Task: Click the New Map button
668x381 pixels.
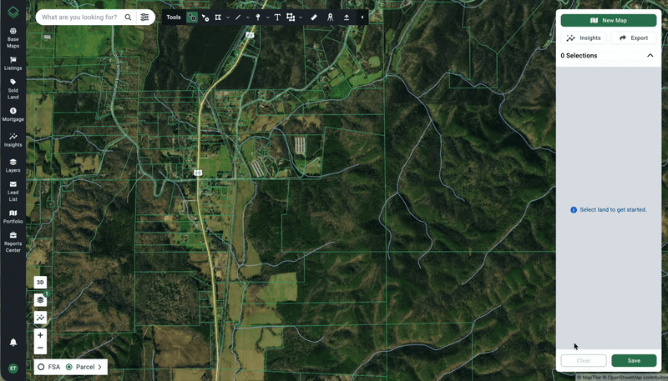Action: [608, 20]
